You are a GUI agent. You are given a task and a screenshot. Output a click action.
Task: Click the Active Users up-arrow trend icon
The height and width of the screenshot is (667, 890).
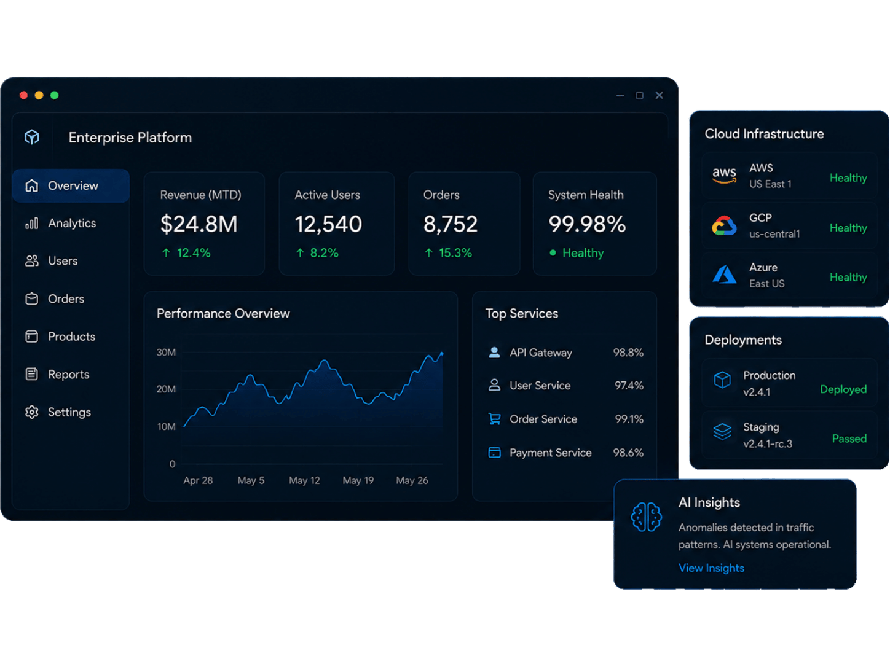[300, 252]
